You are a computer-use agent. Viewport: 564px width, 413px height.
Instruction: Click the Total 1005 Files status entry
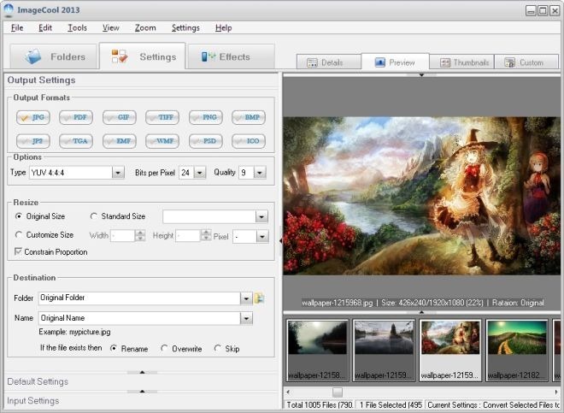tap(320, 404)
